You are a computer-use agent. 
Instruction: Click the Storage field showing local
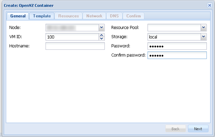click(x=174, y=37)
